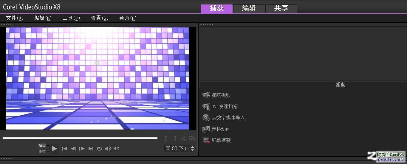This screenshot has height=164, width=407.
Task: Click the video preview image
Action: coord(98,78)
